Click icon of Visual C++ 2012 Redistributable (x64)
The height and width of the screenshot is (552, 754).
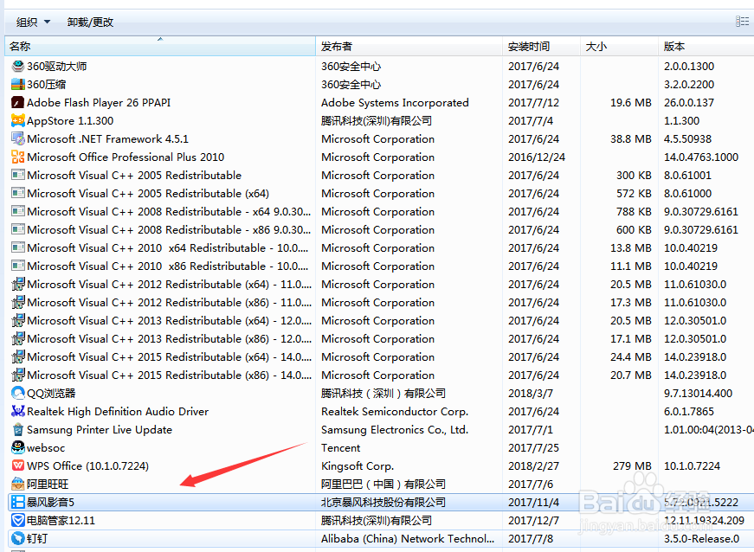pyautogui.click(x=18, y=285)
